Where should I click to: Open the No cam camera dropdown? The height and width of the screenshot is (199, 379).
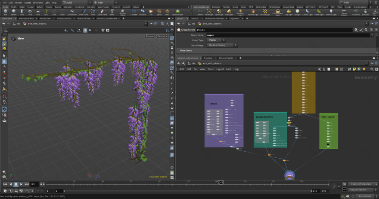click(162, 36)
